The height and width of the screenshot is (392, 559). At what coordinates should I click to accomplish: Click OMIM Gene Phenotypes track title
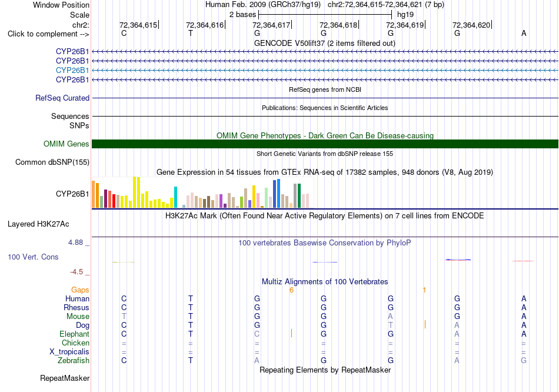pos(325,135)
